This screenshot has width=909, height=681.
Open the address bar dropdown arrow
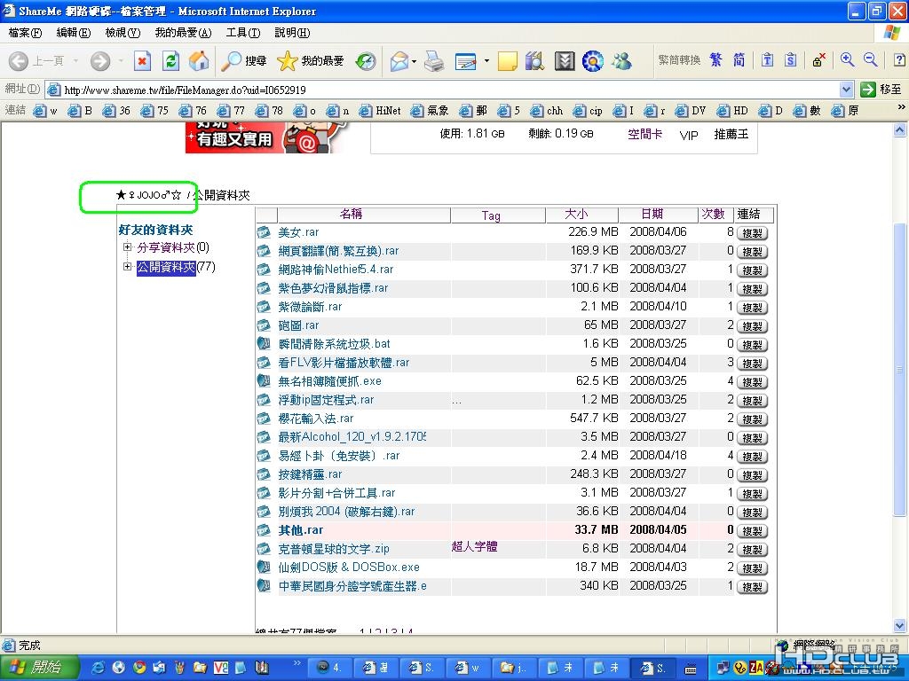846,90
